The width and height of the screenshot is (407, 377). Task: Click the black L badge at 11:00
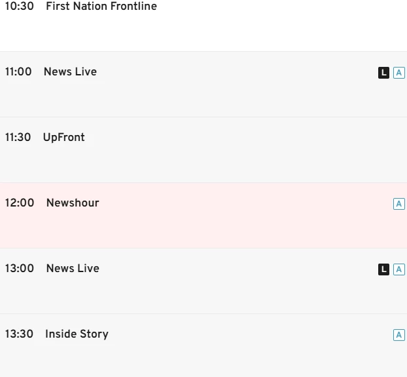384,73
